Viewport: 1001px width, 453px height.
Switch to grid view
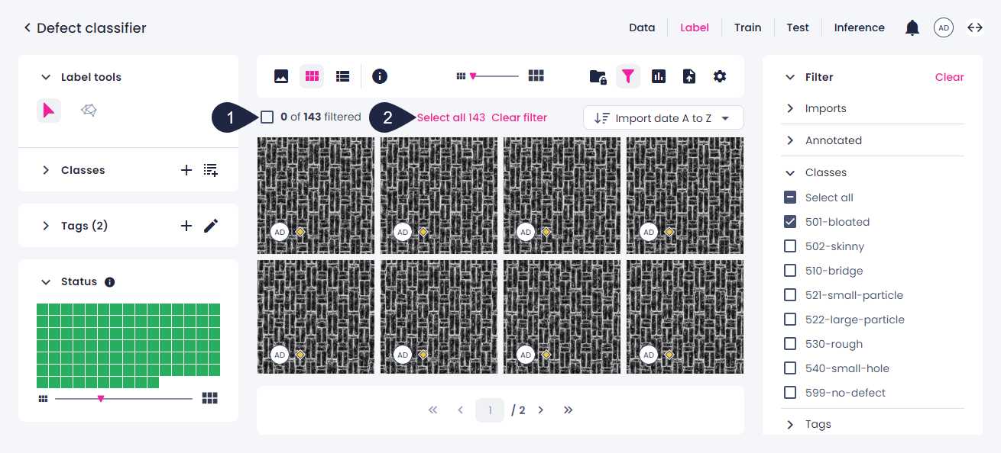[x=312, y=76]
